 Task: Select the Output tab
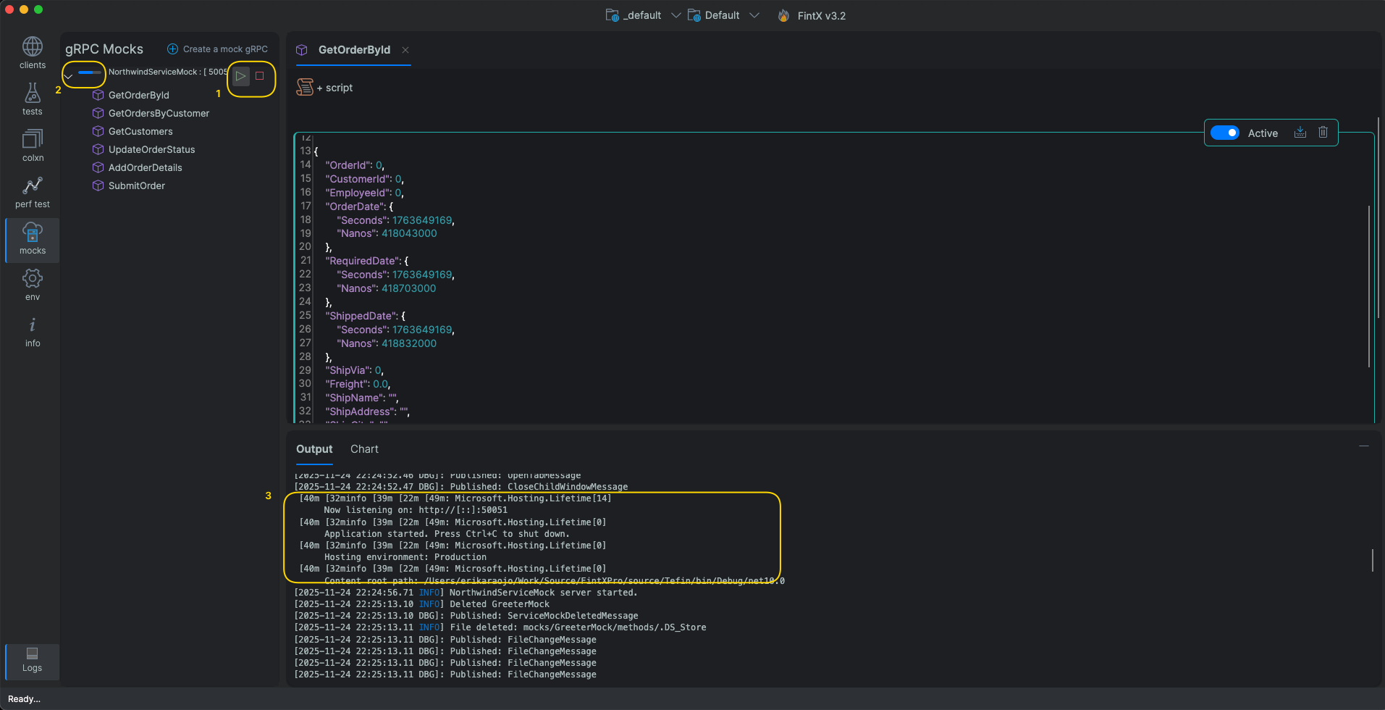click(x=314, y=449)
